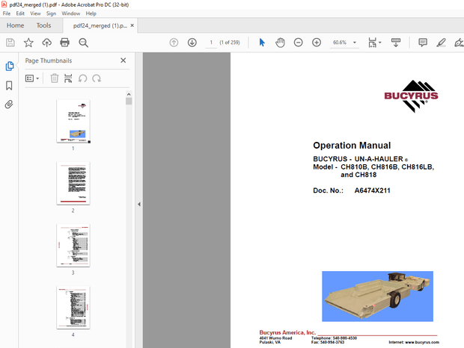
Task: Select page 2 thumbnail
Action: coord(73,183)
